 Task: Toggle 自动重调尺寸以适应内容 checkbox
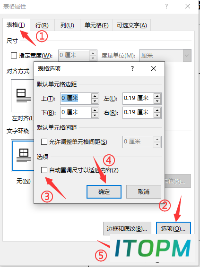pos(44,170)
